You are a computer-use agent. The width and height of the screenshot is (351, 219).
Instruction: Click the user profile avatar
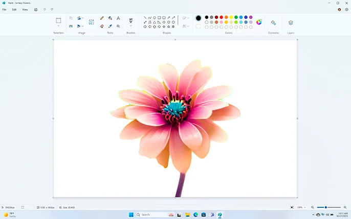click(339, 10)
